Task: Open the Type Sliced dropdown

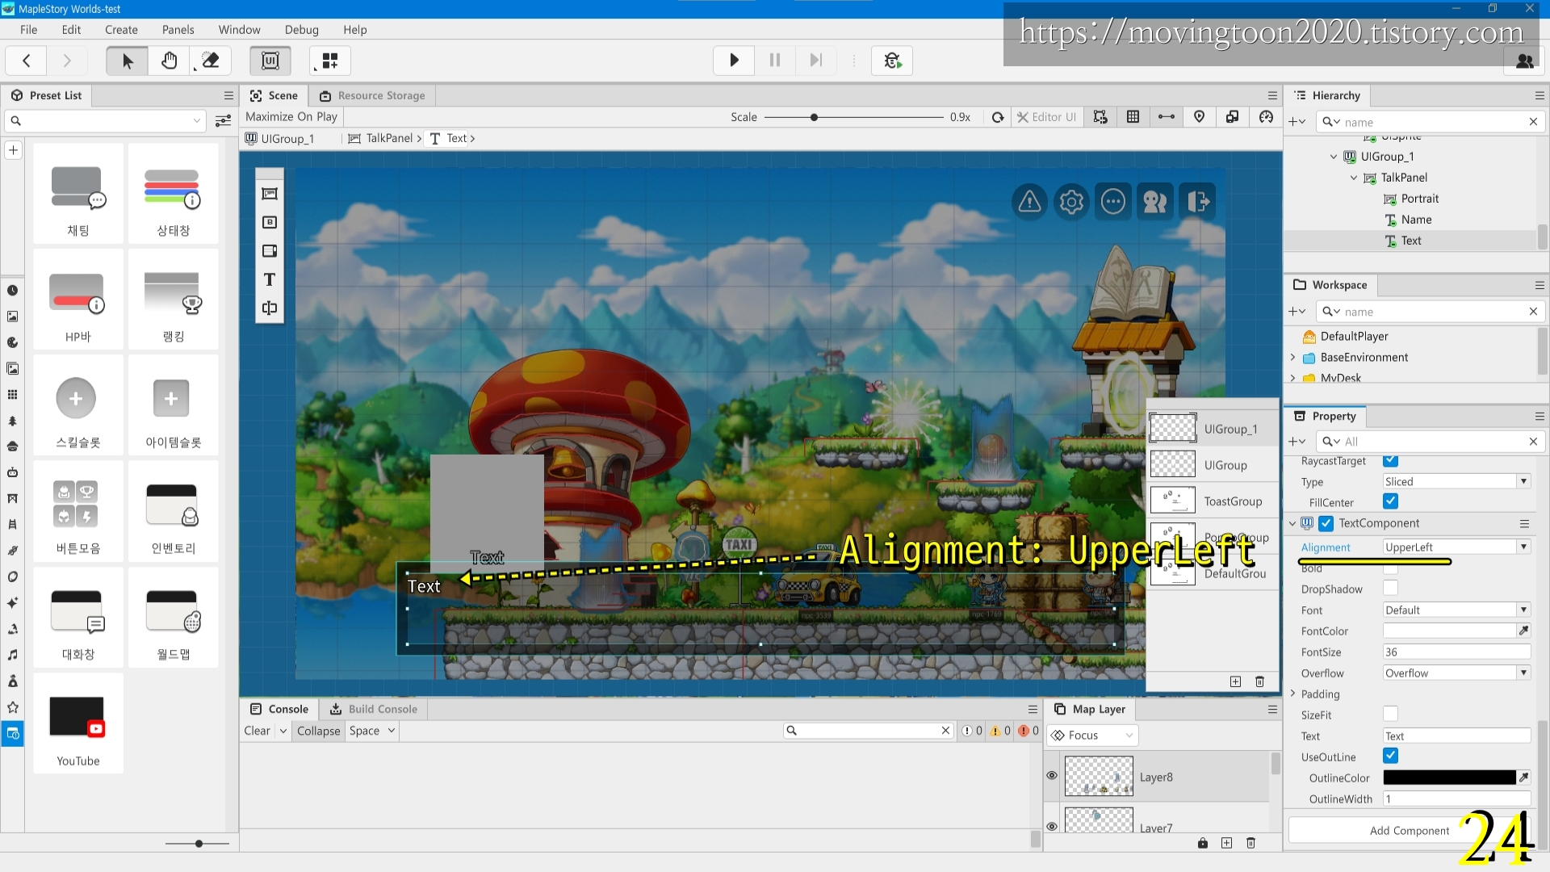Action: pos(1456,481)
